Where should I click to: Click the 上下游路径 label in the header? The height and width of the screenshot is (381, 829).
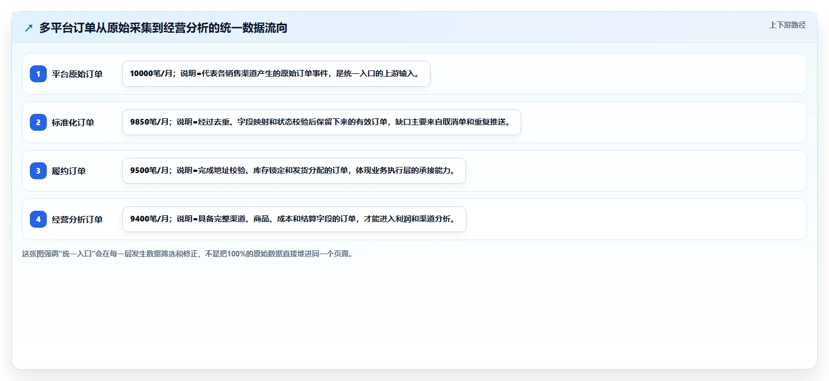point(787,25)
